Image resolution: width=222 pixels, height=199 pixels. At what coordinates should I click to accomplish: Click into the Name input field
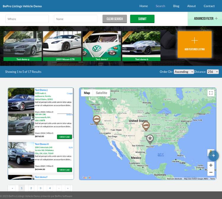(75, 19)
